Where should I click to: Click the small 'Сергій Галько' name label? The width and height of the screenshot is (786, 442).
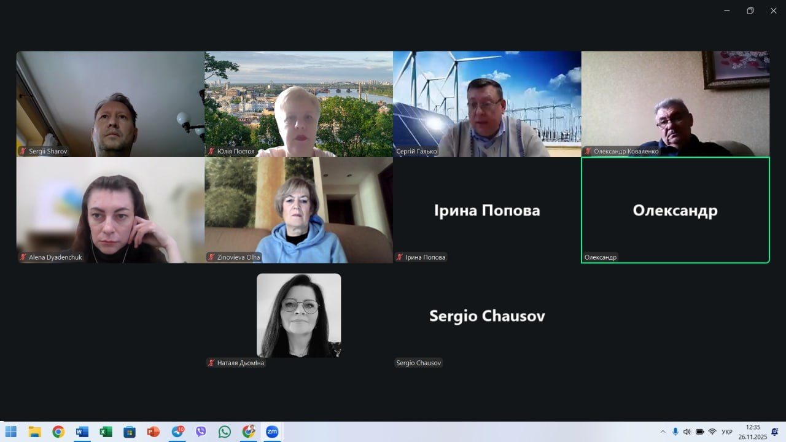click(x=417, y=151)
